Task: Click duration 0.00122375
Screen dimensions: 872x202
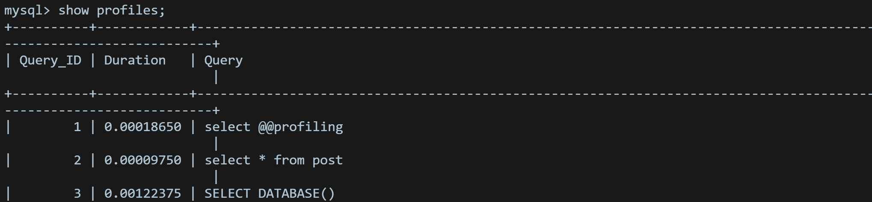Action: coord(142,193)
